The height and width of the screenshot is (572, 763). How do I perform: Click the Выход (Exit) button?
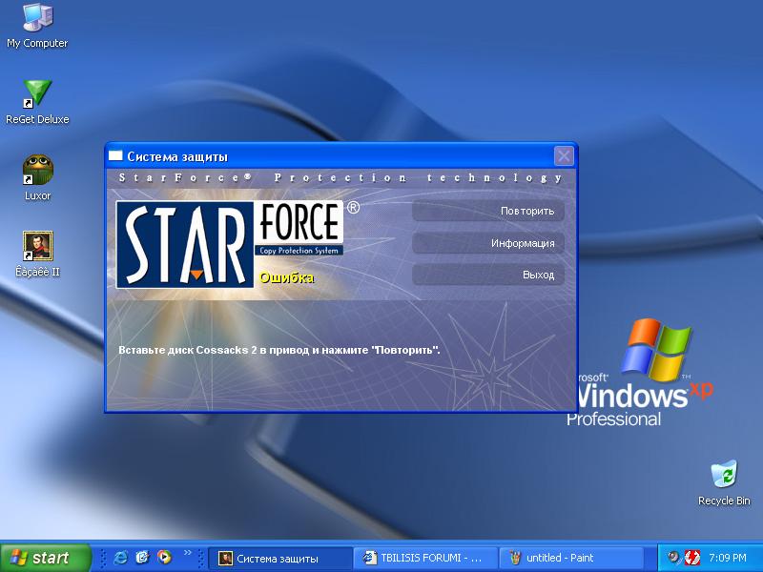point(488,275)
